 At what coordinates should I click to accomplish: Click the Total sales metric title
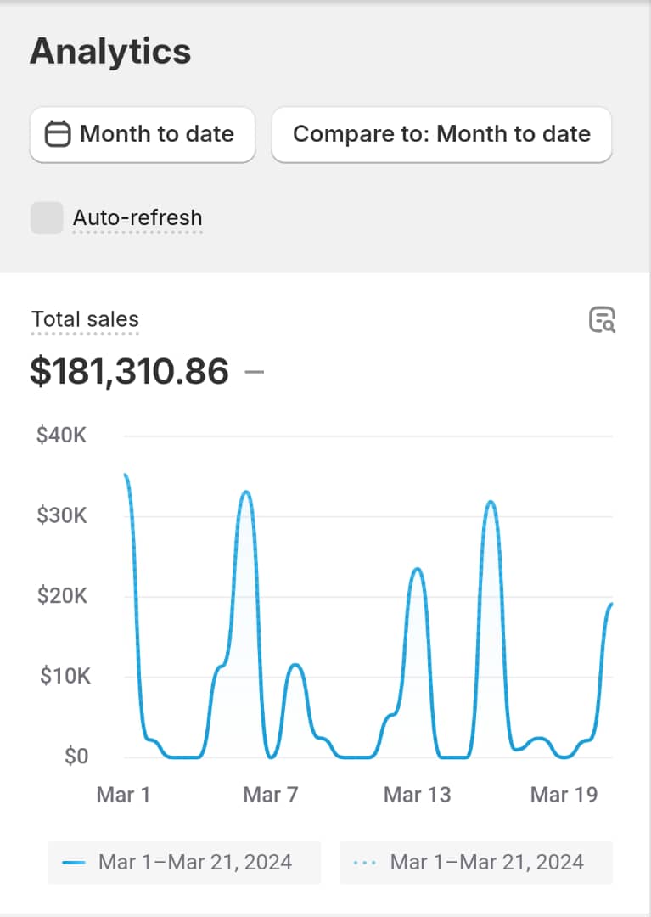[x=85, y=320]
